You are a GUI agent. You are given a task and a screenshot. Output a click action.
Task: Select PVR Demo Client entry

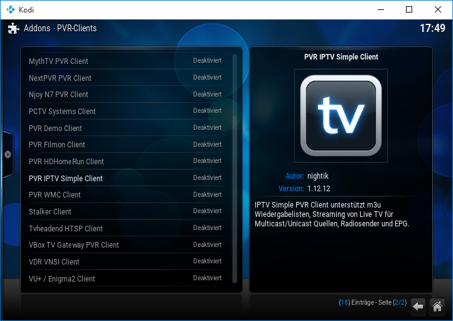pyautogui.click(x=125, y=128)
